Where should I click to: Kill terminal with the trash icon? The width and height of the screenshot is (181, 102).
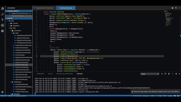pyautogui.click(x=169, y=74)
